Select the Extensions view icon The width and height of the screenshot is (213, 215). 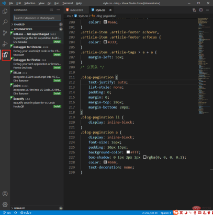tap(5, 55)
